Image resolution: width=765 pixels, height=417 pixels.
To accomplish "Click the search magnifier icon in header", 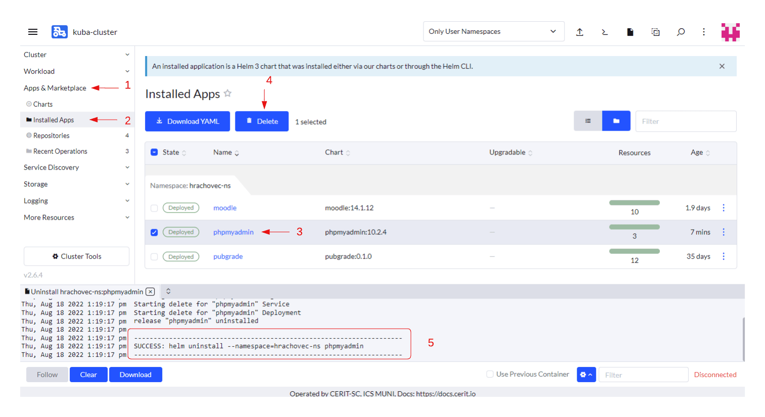I will (681, 32).
